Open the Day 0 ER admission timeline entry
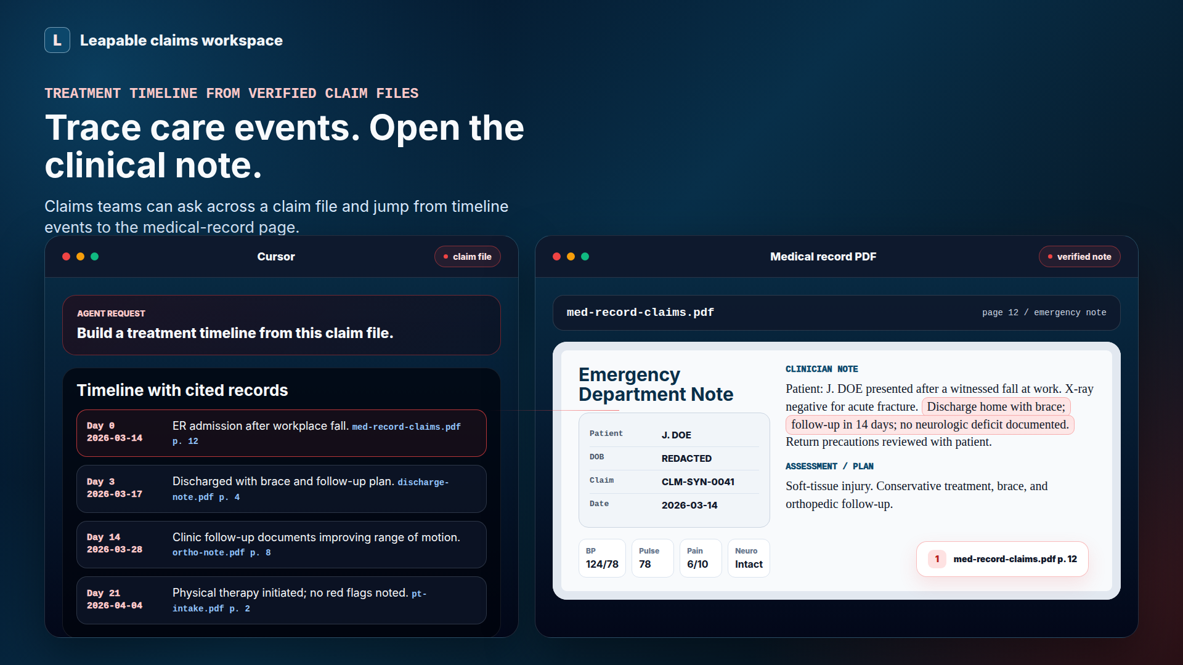The width and height of the screenshot is (1183, 665). (281, 433)
